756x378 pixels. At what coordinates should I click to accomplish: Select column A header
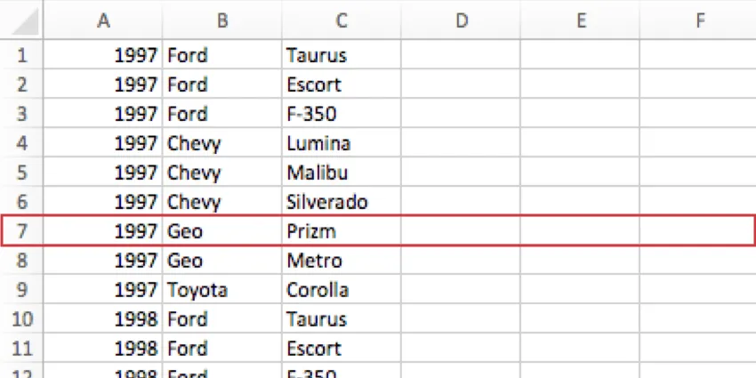coord(103,20)
